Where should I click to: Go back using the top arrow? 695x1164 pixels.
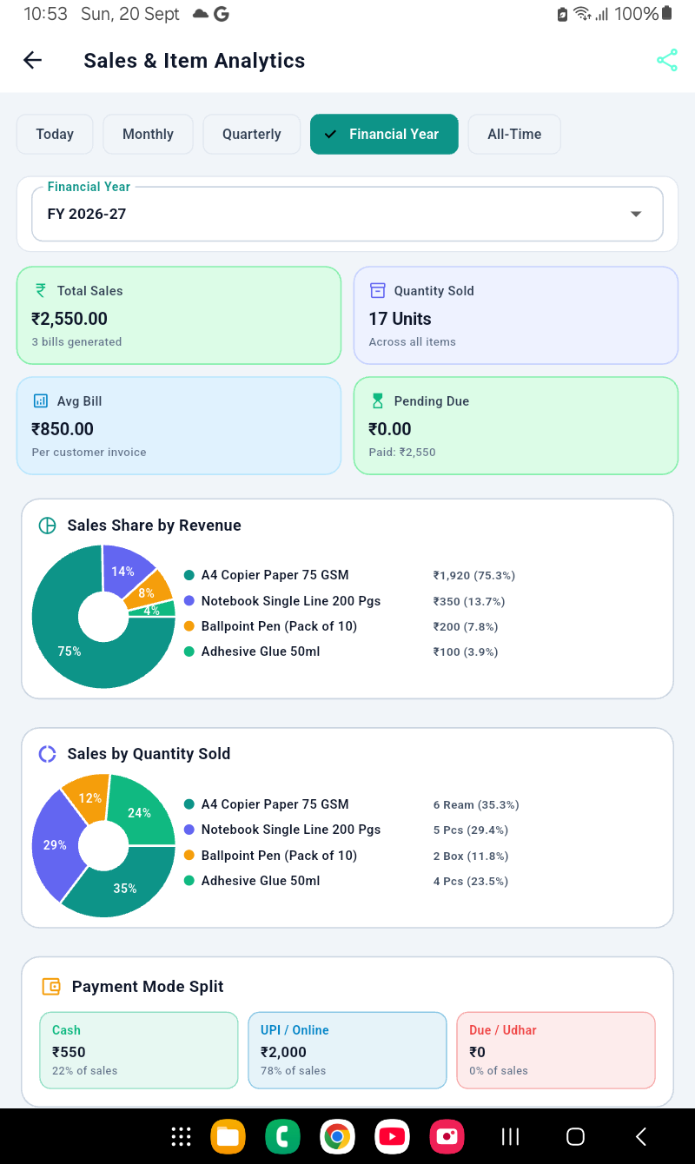coord(32,60)
